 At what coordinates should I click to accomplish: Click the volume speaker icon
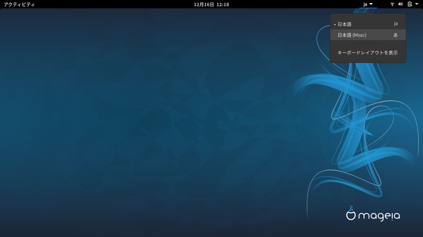point(400,4)
